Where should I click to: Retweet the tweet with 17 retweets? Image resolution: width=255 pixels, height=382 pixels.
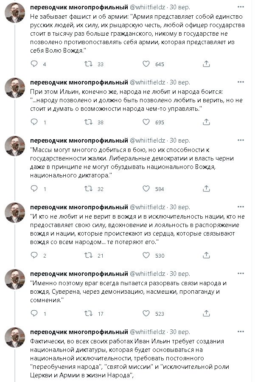click(89, 314)
